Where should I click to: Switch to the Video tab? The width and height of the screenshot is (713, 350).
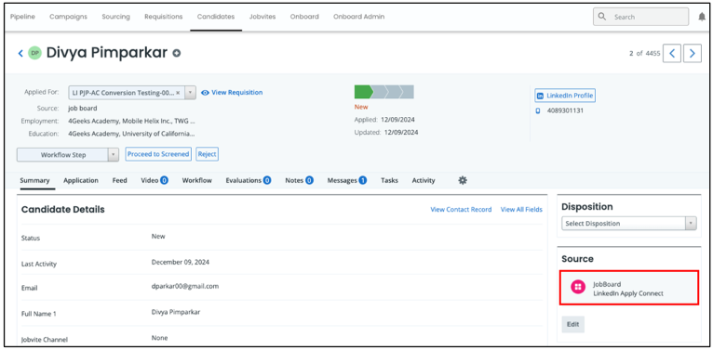[x=150, y=180]
